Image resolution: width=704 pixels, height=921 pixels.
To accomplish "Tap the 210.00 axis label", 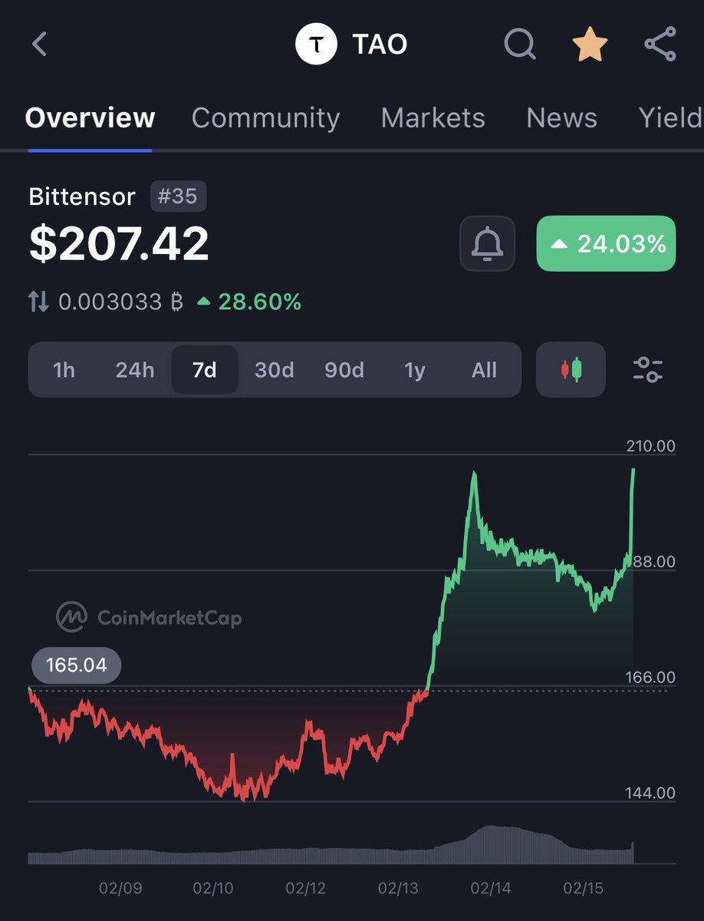I will tap(650, 446).
